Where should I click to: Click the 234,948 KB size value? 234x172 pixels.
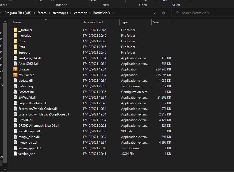[163, 69]
